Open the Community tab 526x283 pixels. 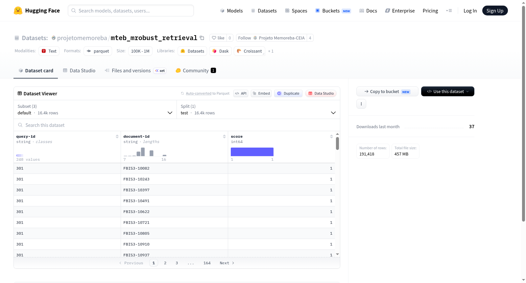(x=196, y=71)
